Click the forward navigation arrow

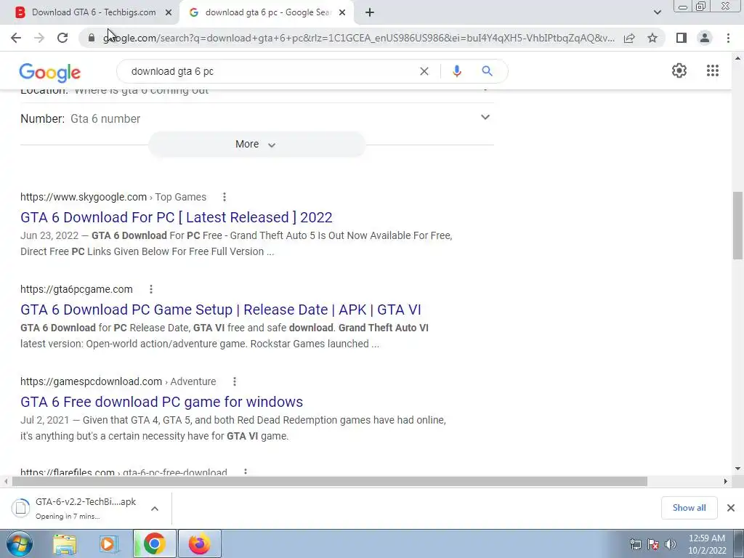pyautogui.click(x=39, y=38)
